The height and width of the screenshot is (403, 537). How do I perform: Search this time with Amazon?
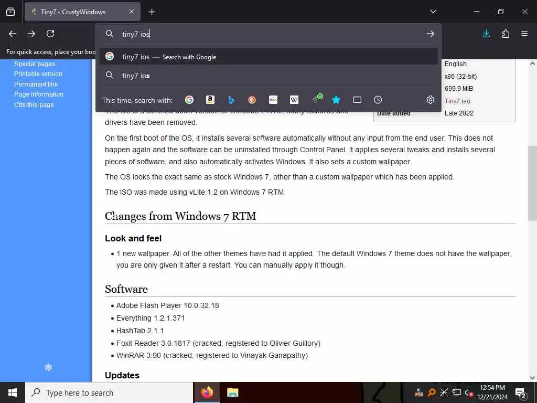point(210,100)
